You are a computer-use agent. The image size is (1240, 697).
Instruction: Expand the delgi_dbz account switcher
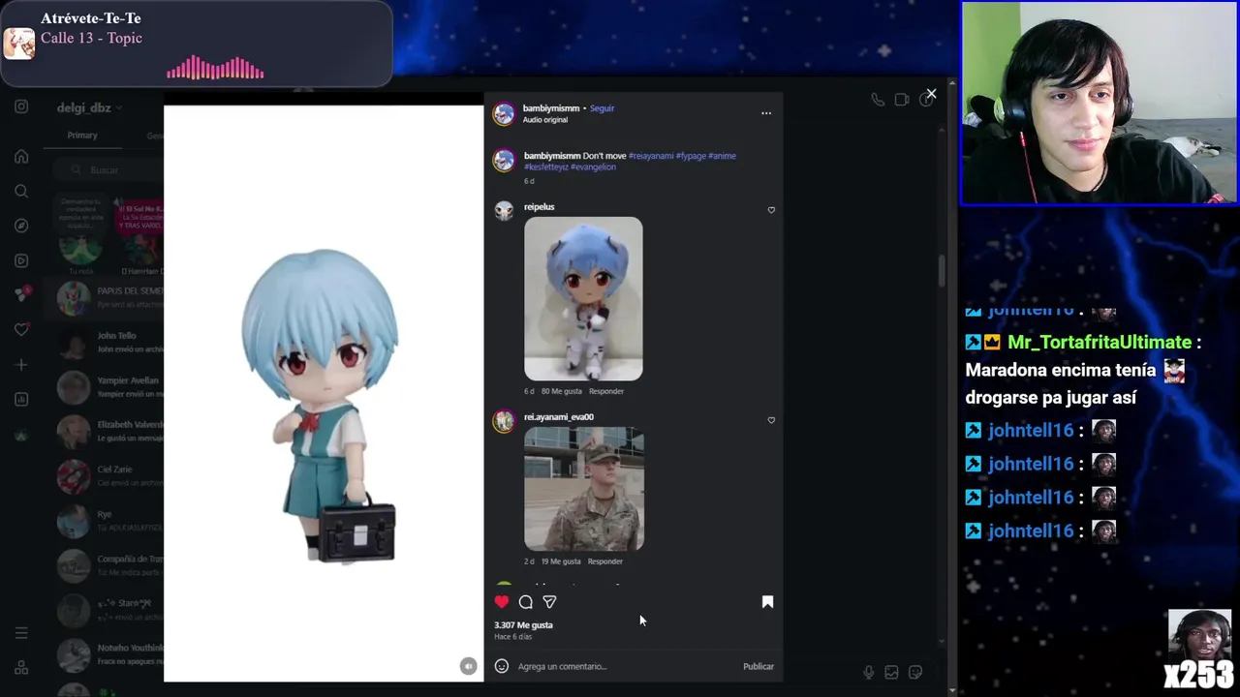(x=89, y=107)
